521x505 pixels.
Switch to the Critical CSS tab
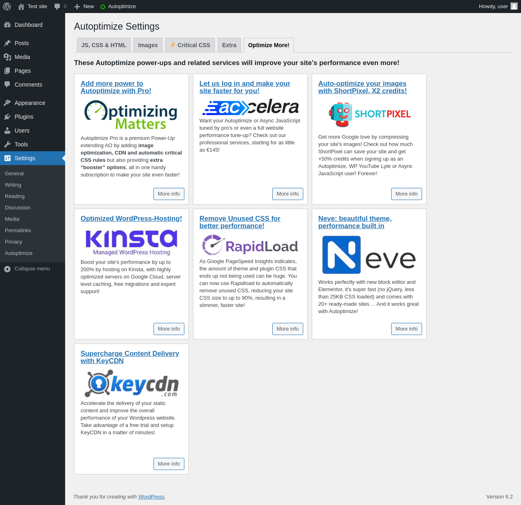coord(190,45)
